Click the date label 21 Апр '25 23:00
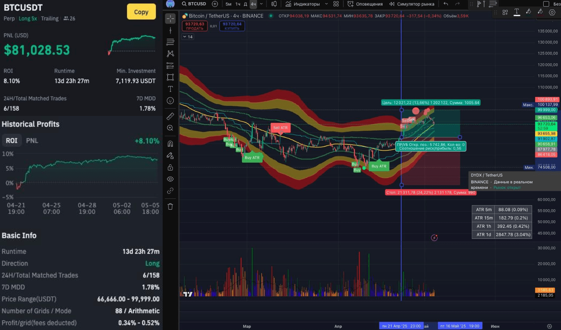The height and width of the screenshot is (330, 561). pos(401,326)
